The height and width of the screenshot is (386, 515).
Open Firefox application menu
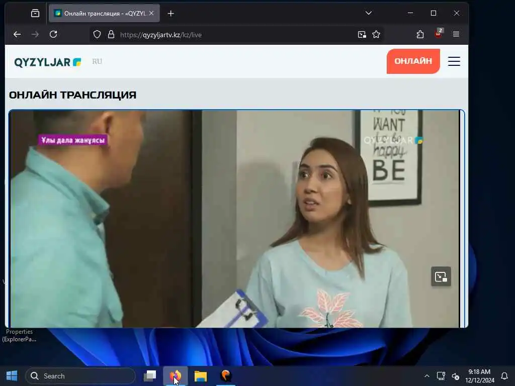click(x=456, y=34)
